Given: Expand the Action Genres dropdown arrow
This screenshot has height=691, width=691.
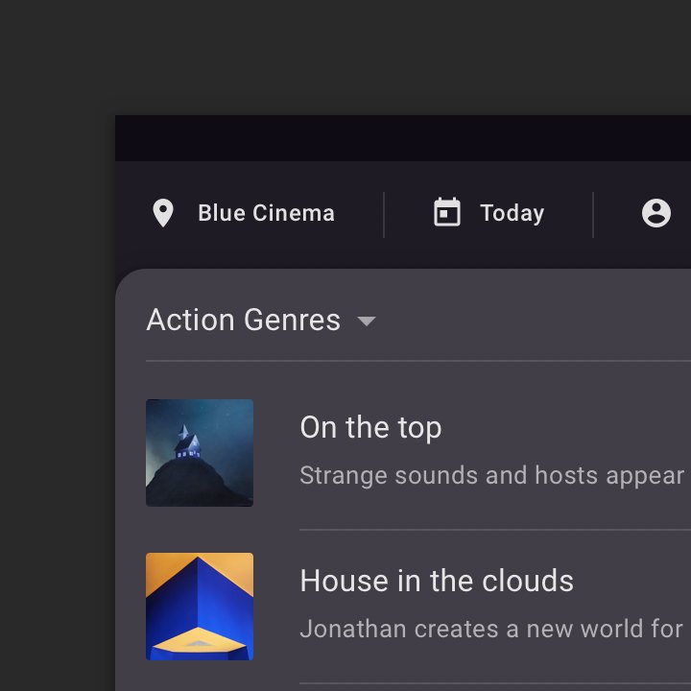Looking at the screenshot, I should click(367, 321).
